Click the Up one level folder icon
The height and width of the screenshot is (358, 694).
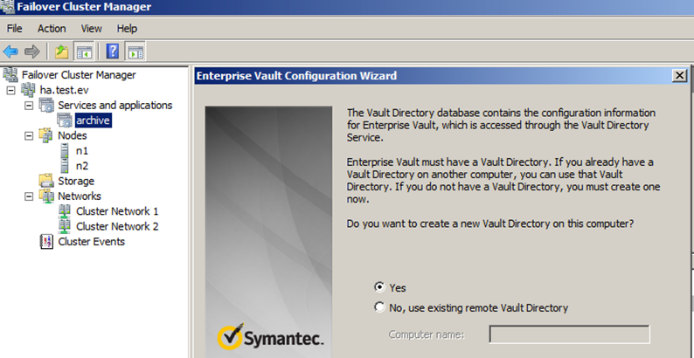coord(61,52)
